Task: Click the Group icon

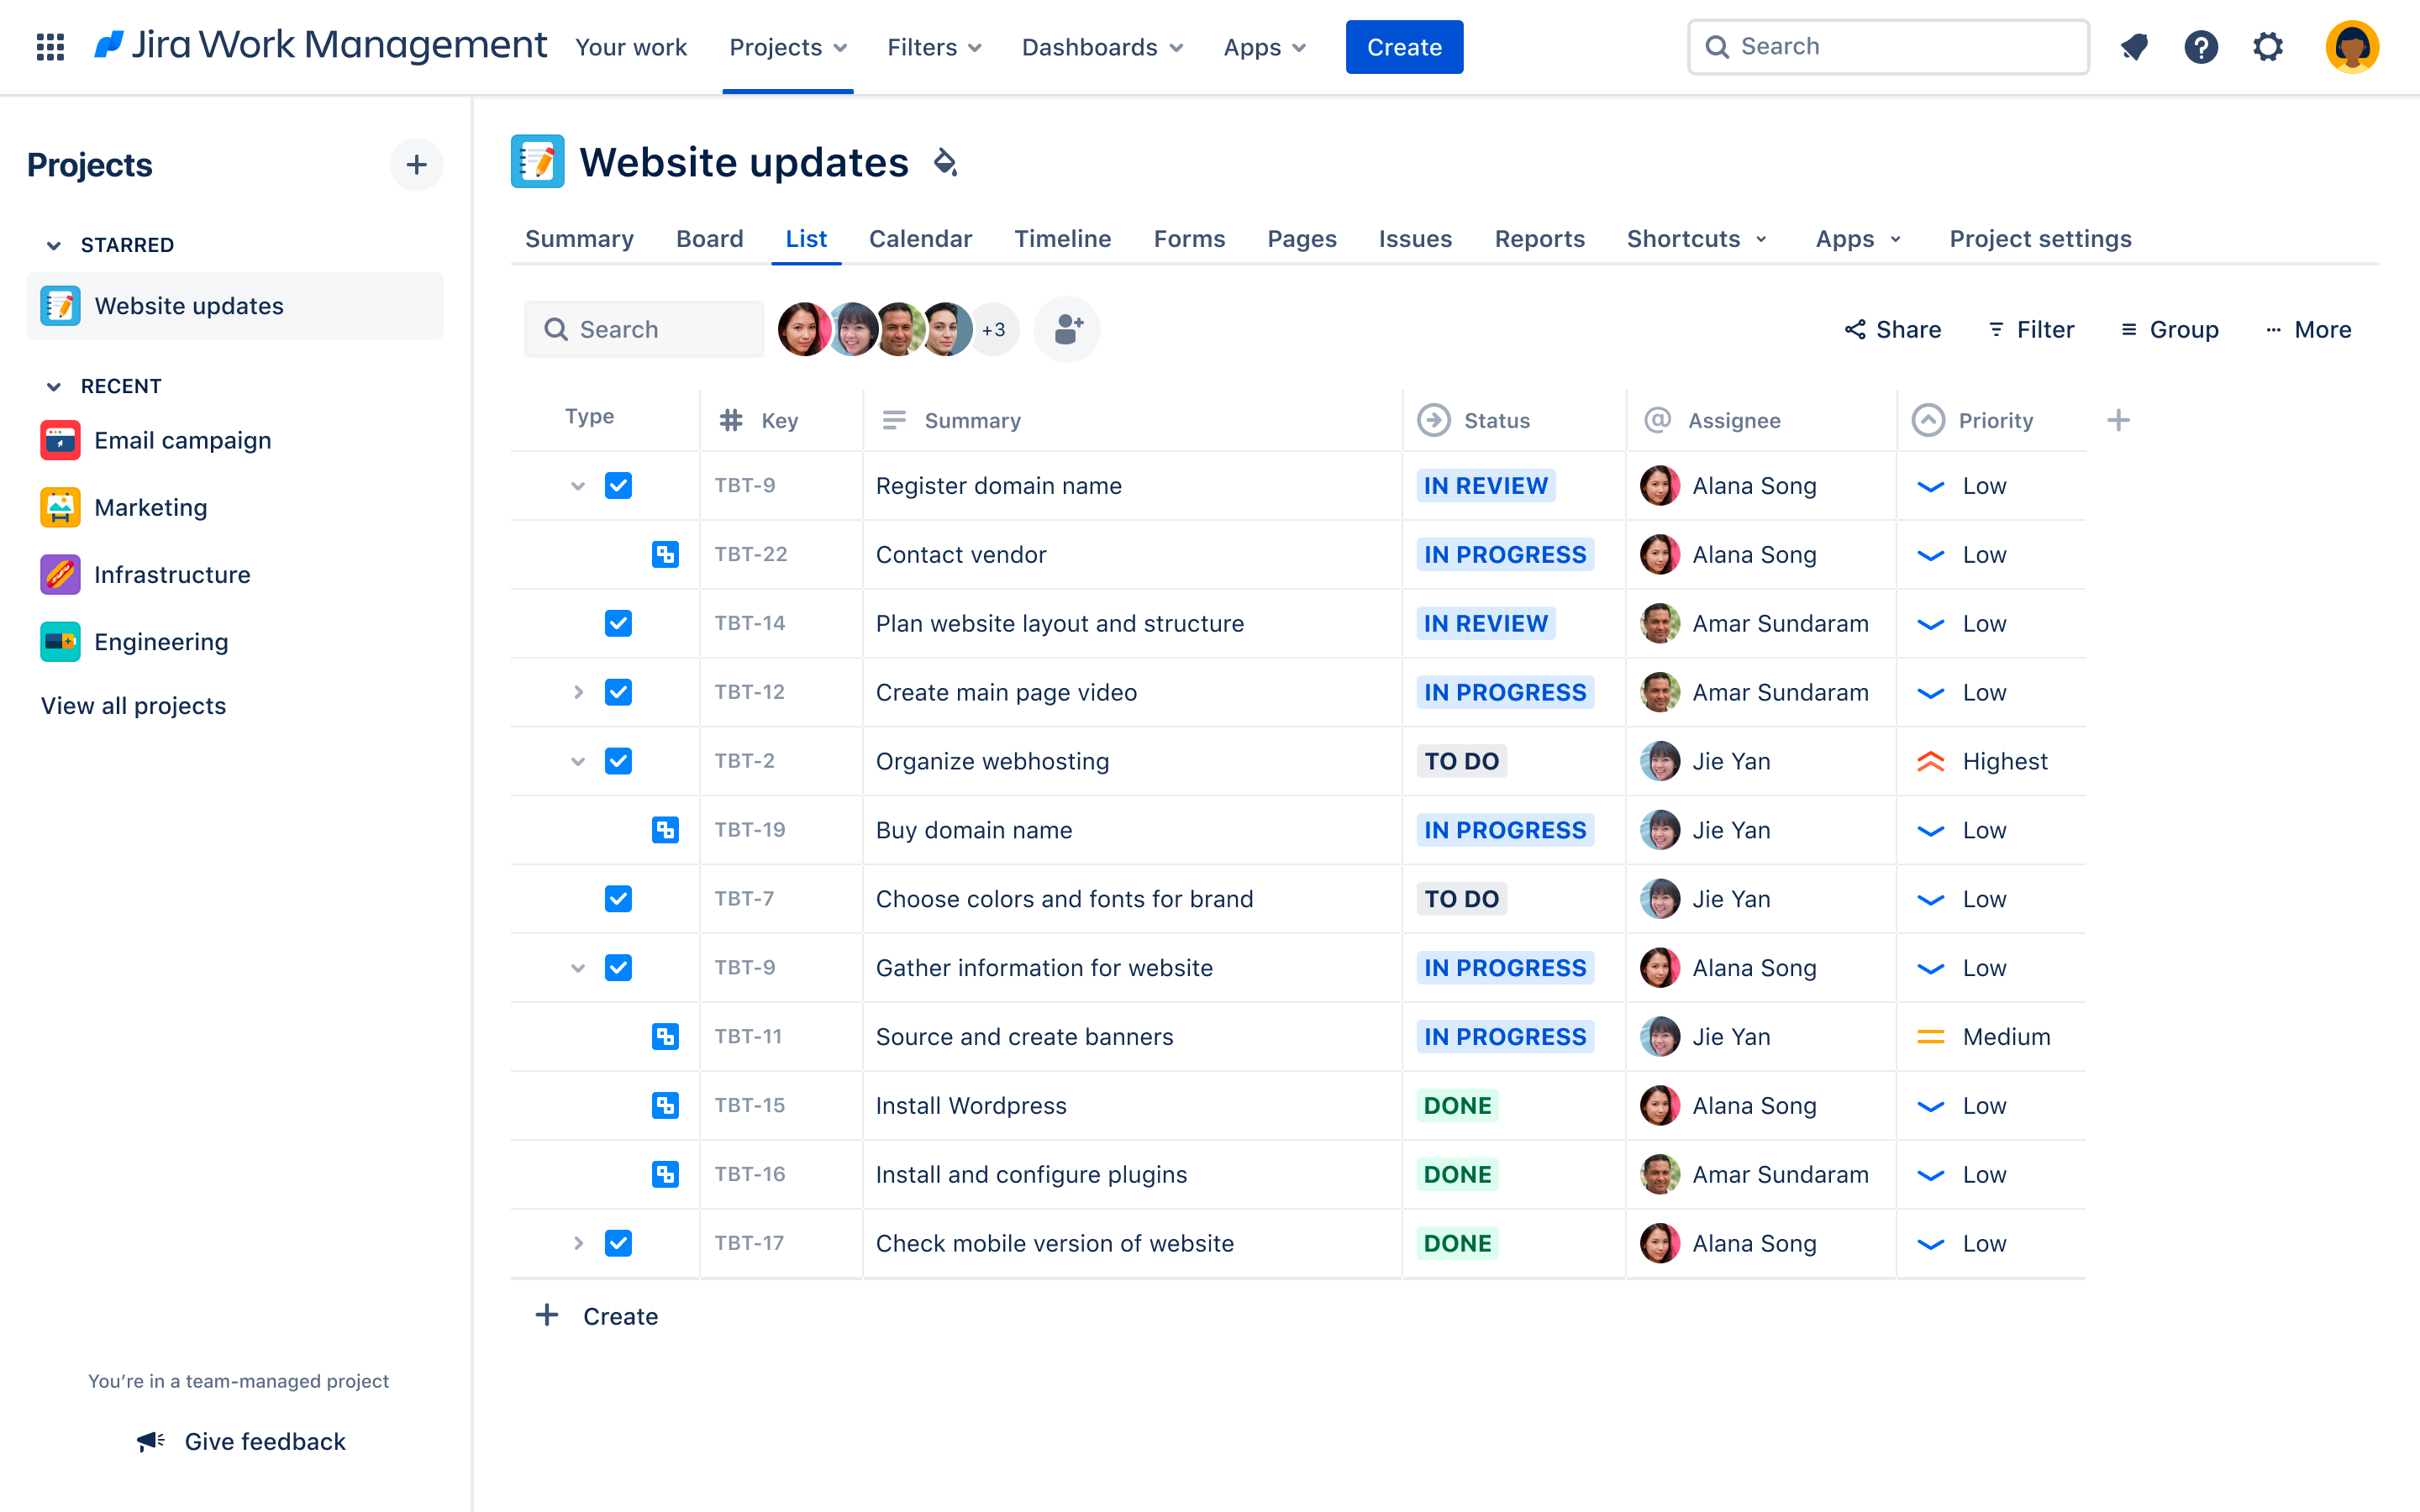Action: coord(2129,329)
